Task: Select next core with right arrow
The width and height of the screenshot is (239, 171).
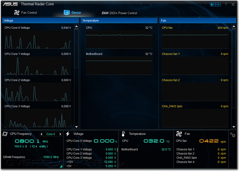Action: 60,134
